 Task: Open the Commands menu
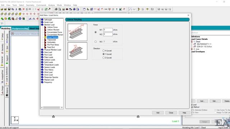pos(41,5)
